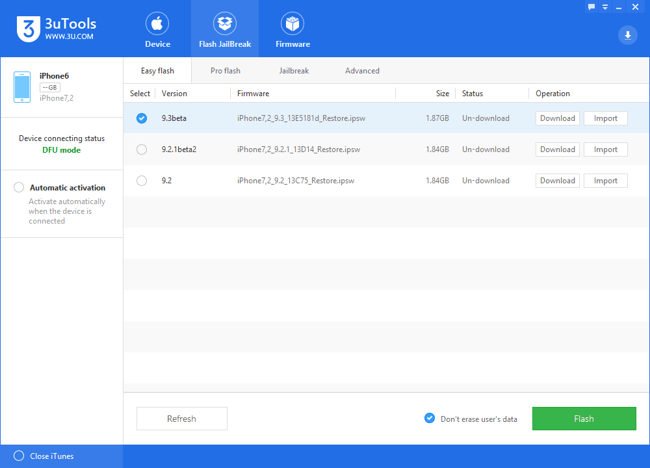
Task: Click the Version column header
Action: (174, 94)
